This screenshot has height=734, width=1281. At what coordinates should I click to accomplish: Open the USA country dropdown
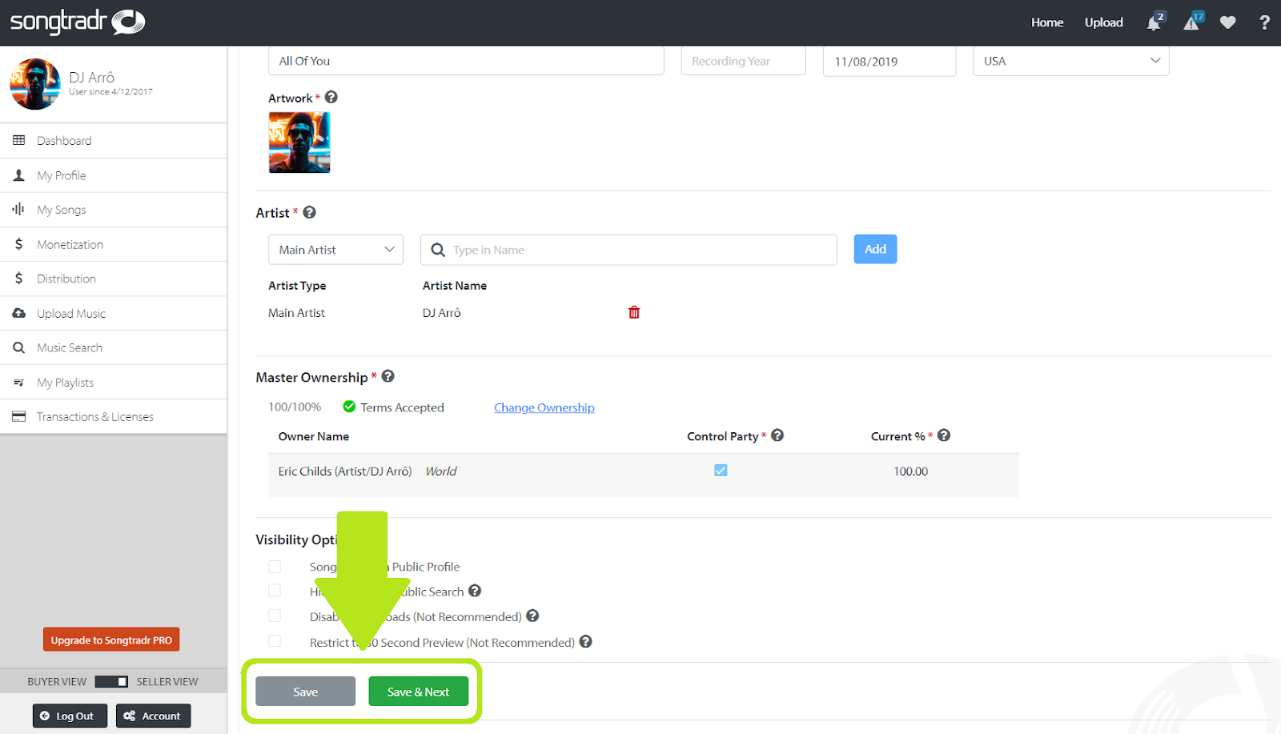[x=1071, y=61]
